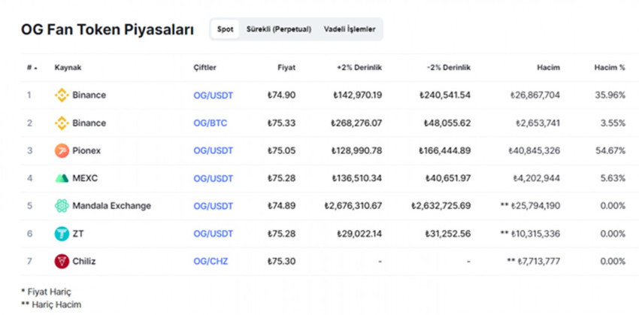Click the depth value ₺136,510.34
639x315 pixels.
coord(357,178)
